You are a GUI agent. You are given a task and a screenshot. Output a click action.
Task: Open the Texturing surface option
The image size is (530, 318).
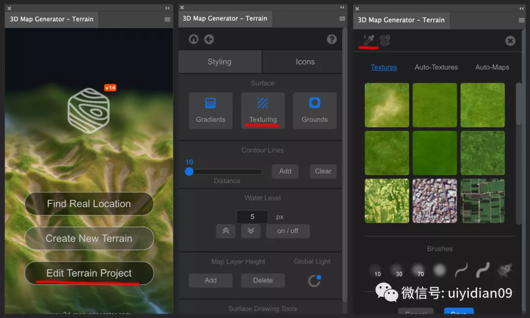(x=263, y=110)
